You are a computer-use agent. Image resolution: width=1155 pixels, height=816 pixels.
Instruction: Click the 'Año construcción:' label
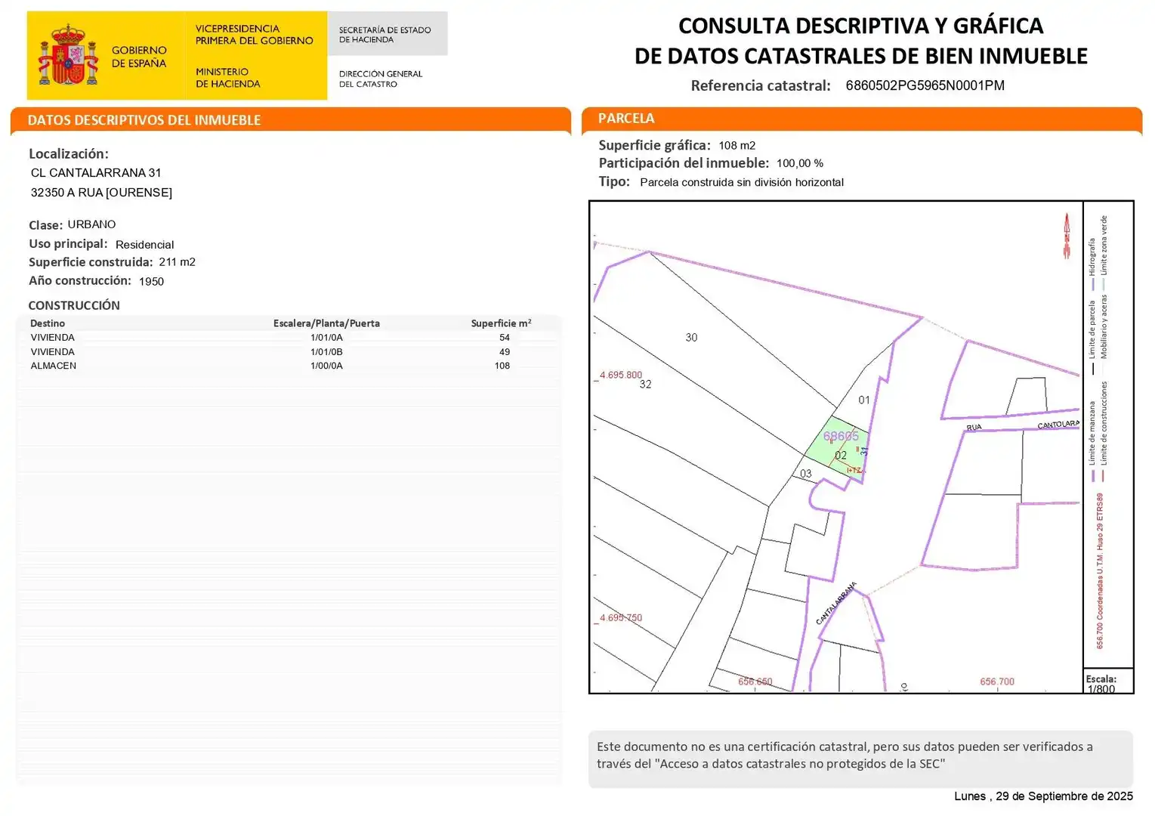(80, 280)
